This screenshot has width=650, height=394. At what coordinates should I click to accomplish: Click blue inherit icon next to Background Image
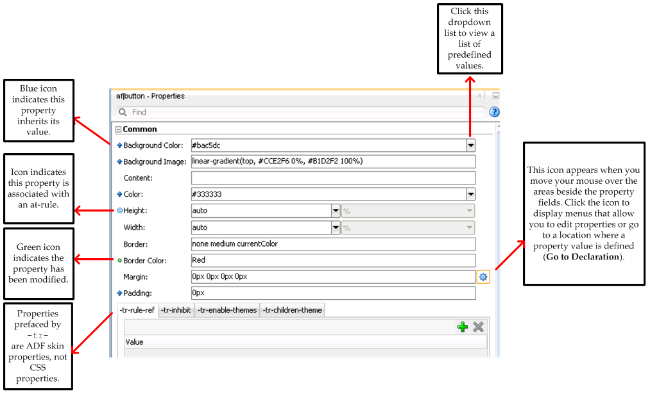tap(119, 162)
